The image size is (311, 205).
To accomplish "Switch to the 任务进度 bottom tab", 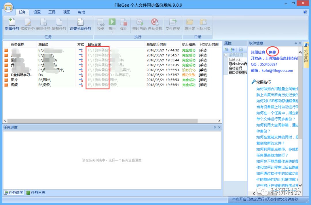I will click(14, 193).
